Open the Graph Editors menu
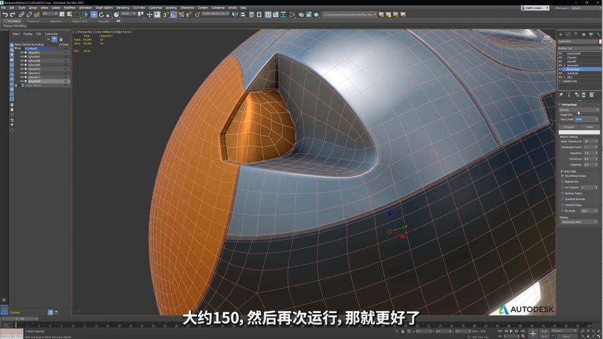The image size is (603, 339). (104, 8)
